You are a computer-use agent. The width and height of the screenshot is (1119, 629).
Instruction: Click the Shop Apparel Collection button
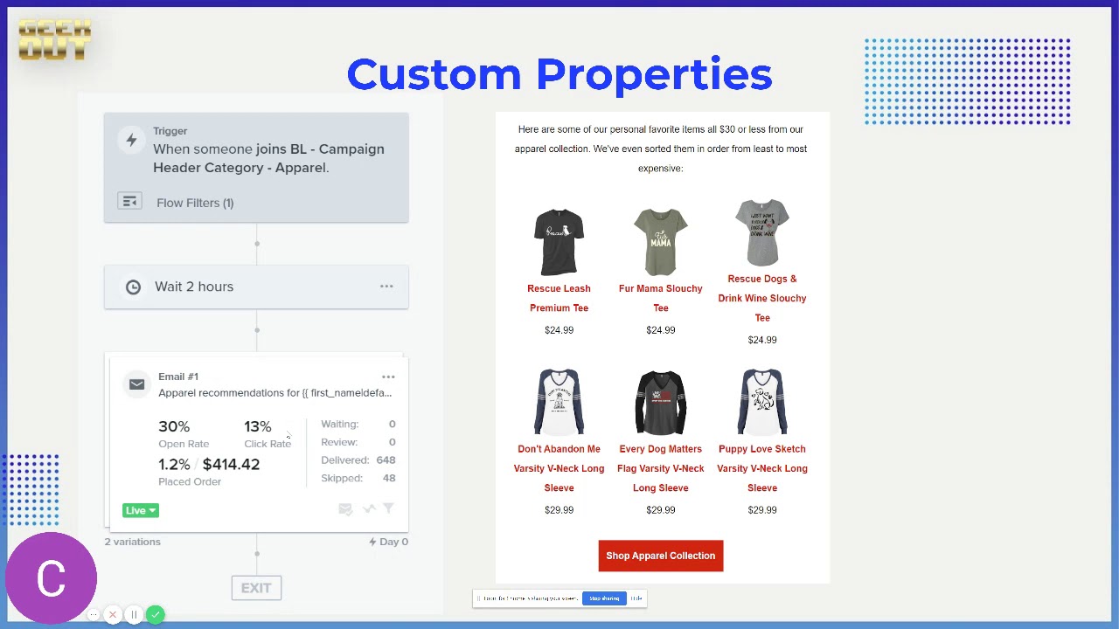pyautogui.click(x=660, y=556)
